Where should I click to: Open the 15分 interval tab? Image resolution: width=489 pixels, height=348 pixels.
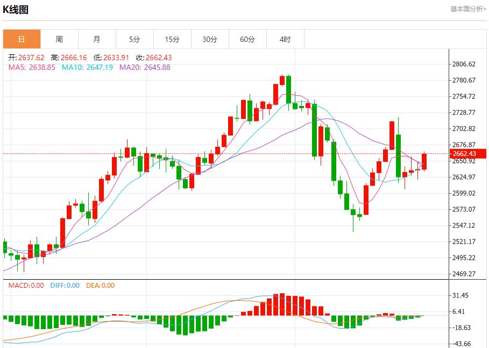(x=172, y=39)
